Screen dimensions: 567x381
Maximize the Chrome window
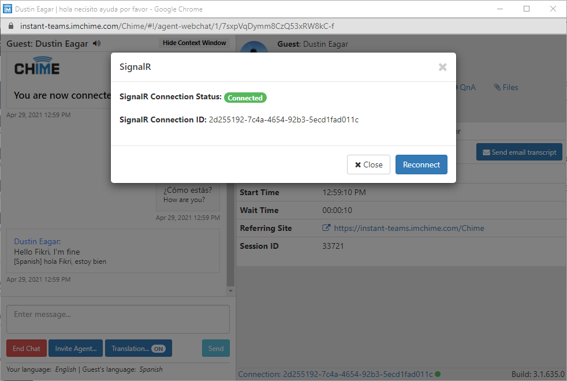pos(527,9)
